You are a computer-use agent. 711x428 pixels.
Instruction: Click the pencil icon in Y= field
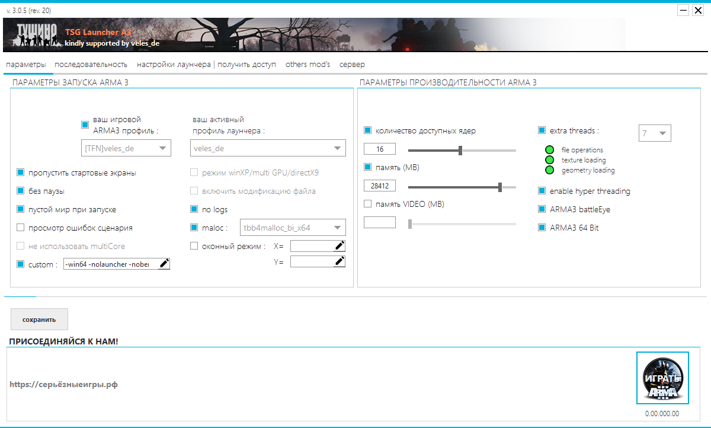[340, 261]
